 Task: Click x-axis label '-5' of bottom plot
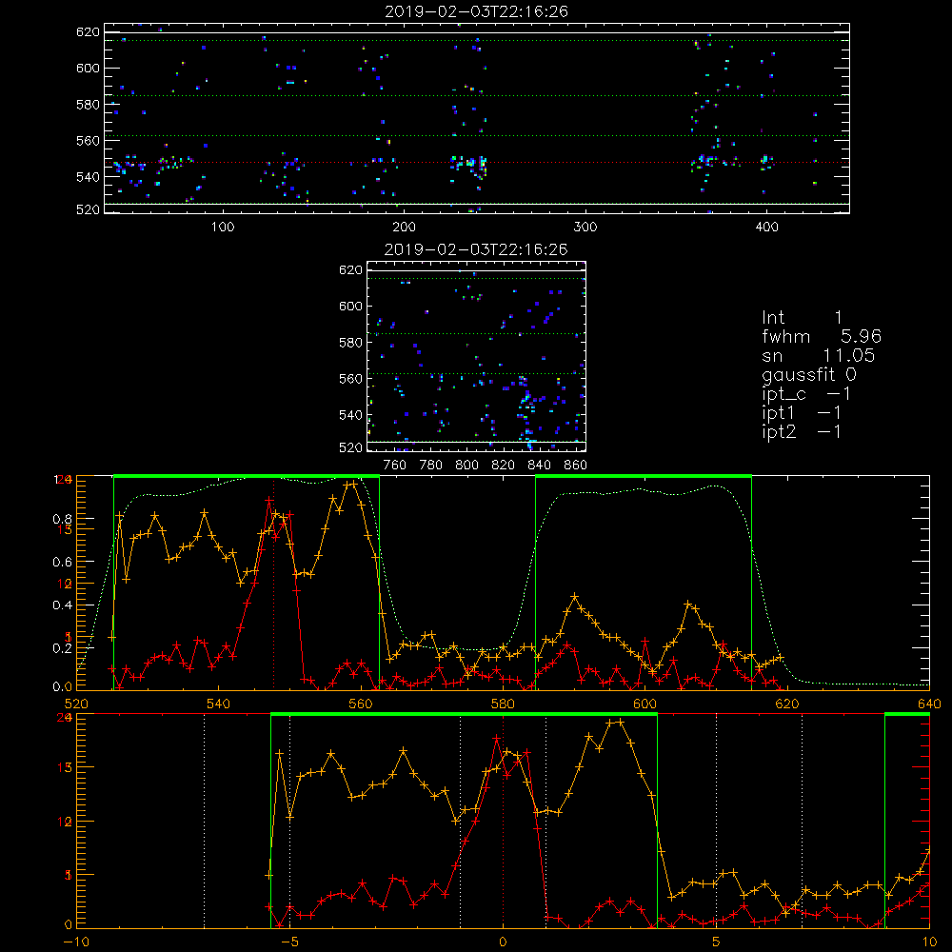click(289, 942)
